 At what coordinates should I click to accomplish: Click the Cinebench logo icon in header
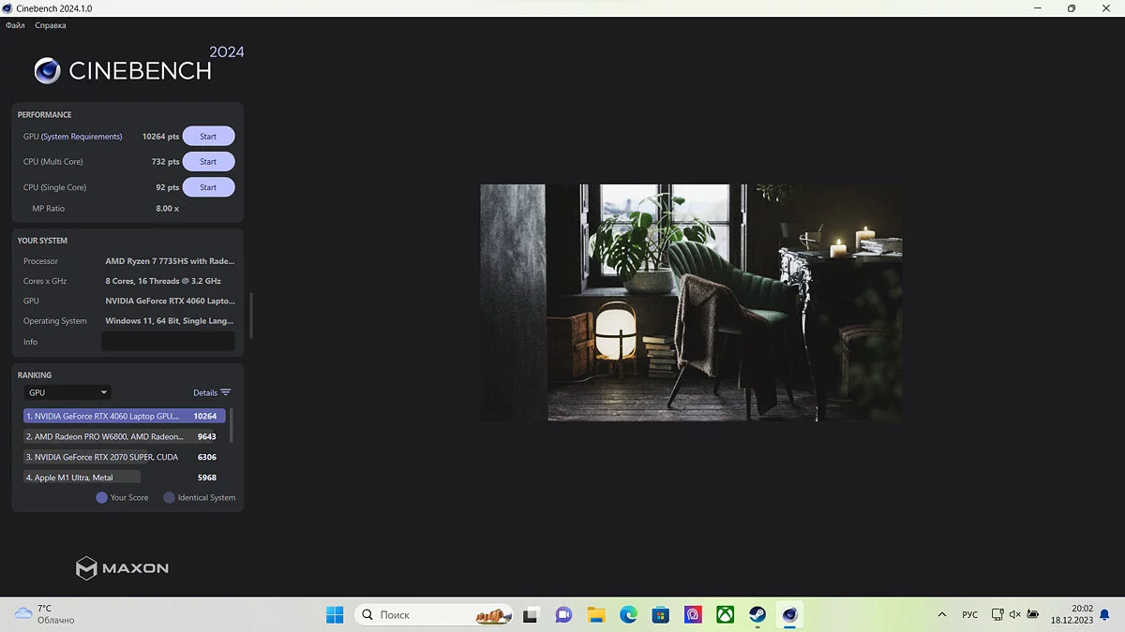48,71
